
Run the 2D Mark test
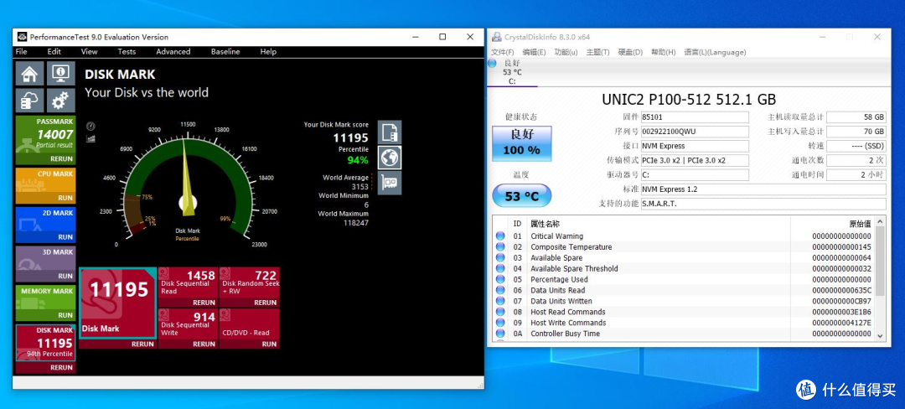(65, 237)
